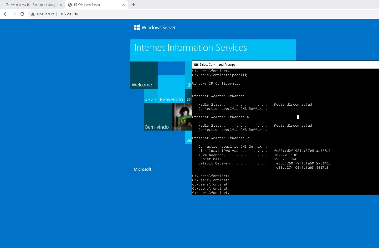Viewport: 379px width, 248px height.
Task: Click 'Ethernet adapter Ethernet 3:' heading
Action: (x=222, y=96)
